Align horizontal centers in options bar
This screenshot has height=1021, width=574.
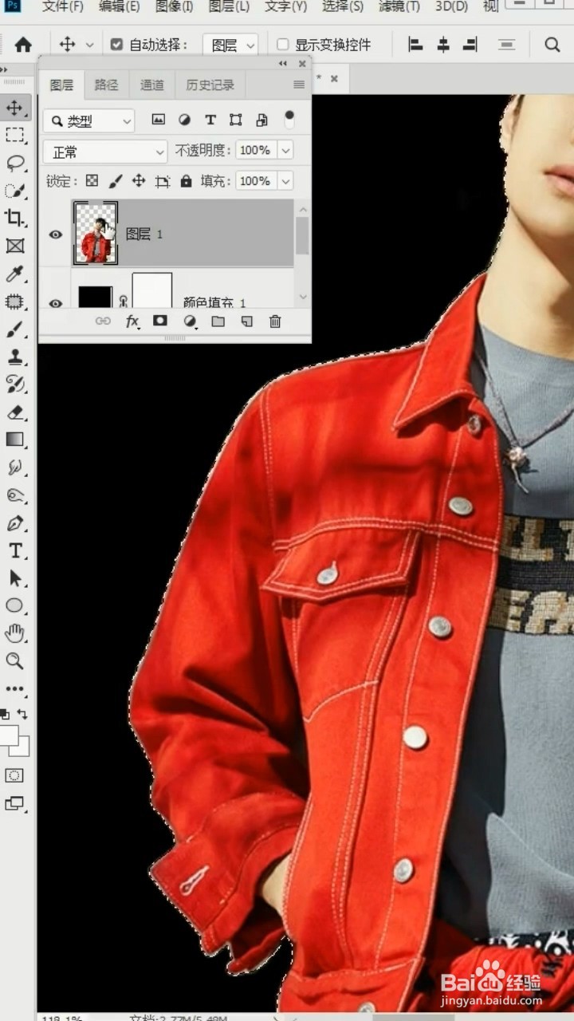[443, 45]
